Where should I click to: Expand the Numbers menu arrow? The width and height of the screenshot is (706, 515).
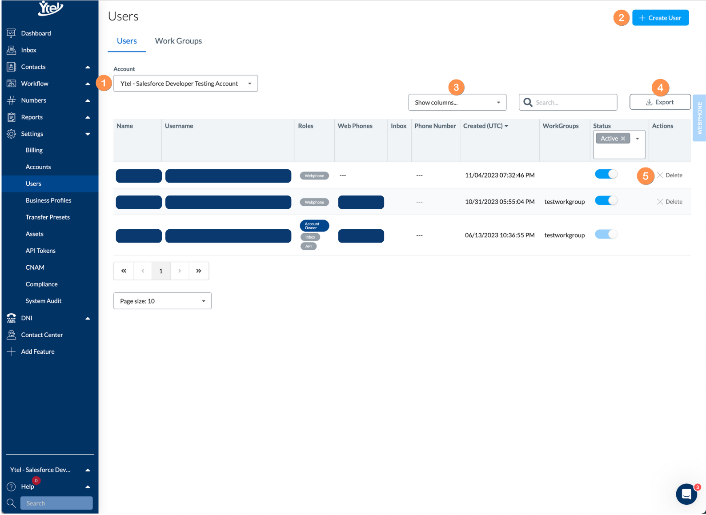click(88, 100)
